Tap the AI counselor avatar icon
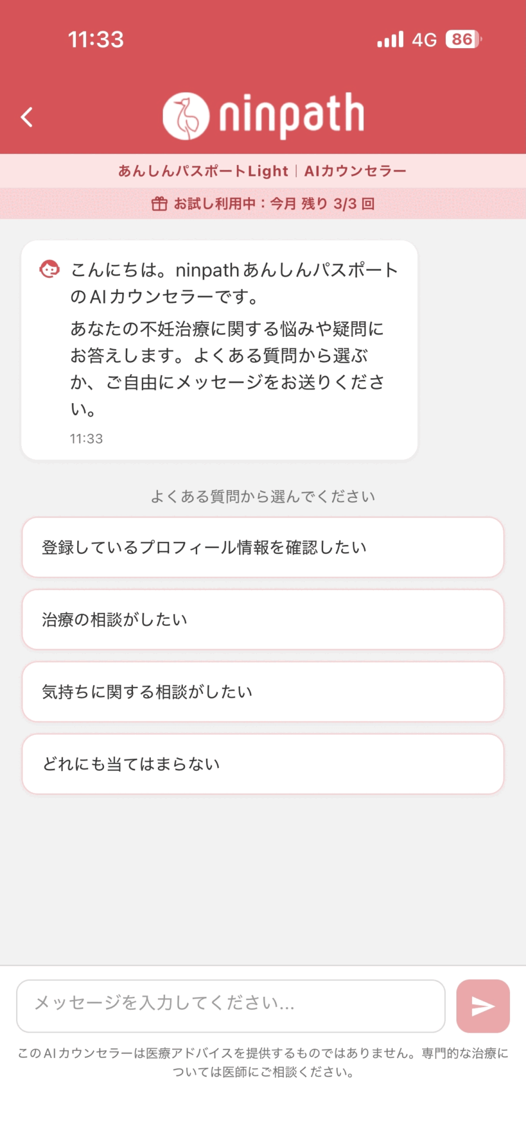 pos(49,269)
